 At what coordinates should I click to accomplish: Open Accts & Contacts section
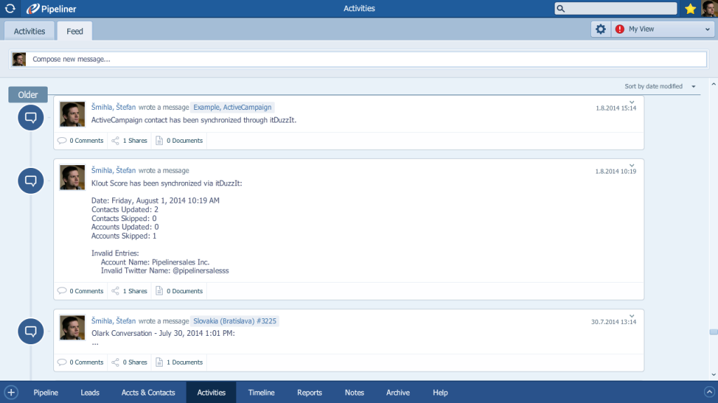(x=149, y=393)
